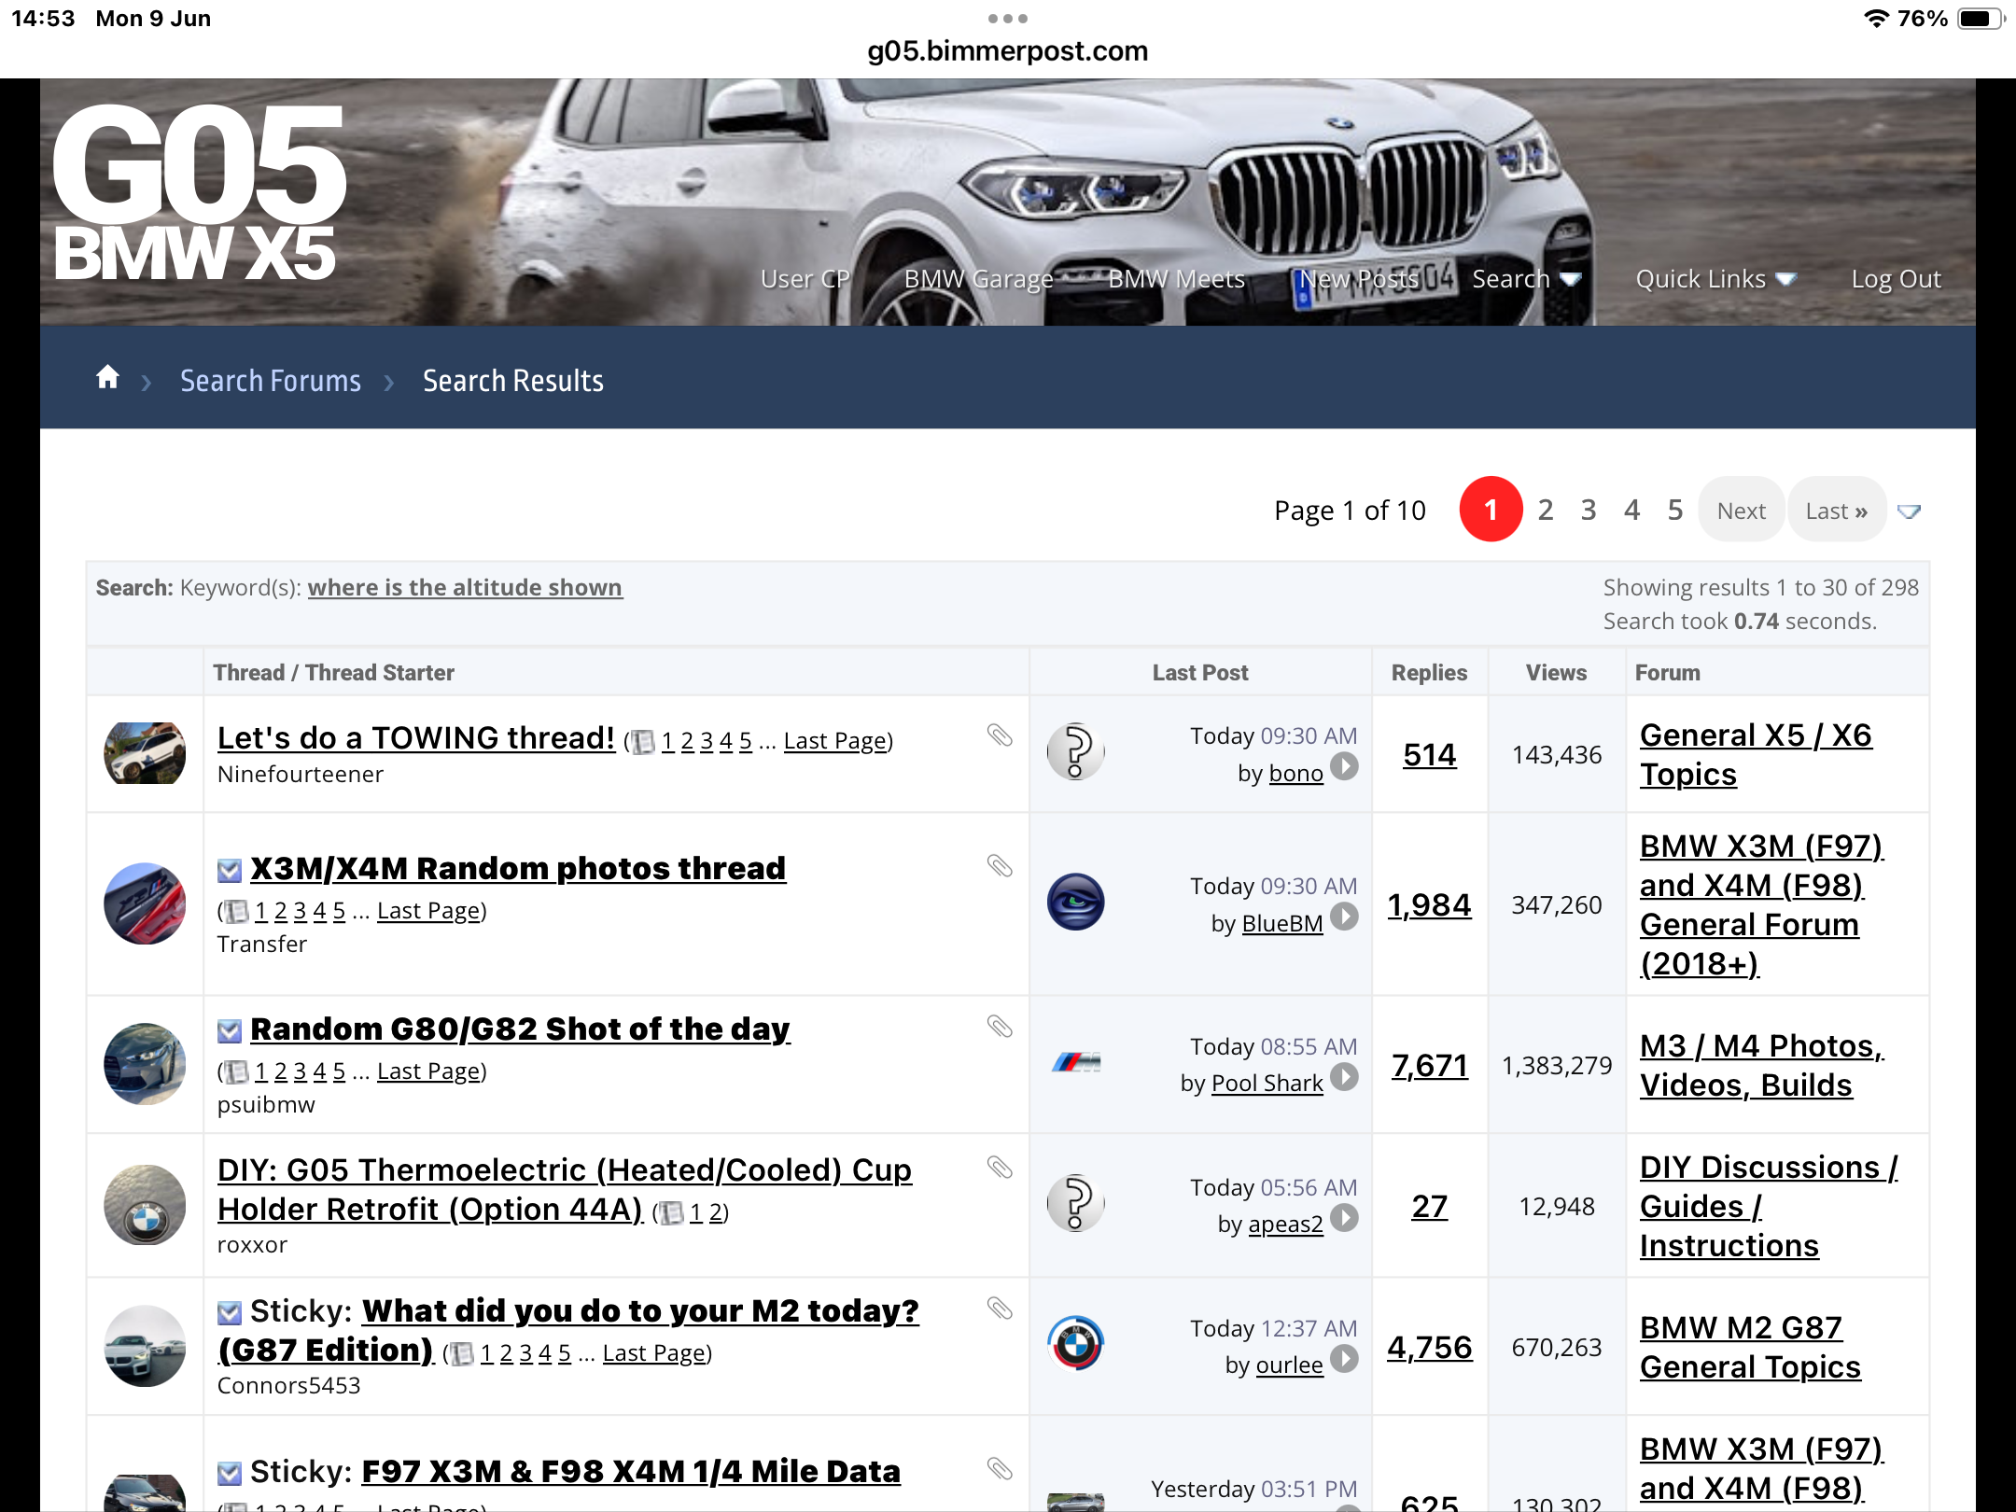Click subscribed icon on 1/4 Mile Data thread

229,1474
